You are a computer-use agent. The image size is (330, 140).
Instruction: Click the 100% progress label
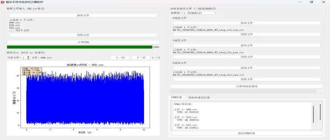click(x=156, y=47)
